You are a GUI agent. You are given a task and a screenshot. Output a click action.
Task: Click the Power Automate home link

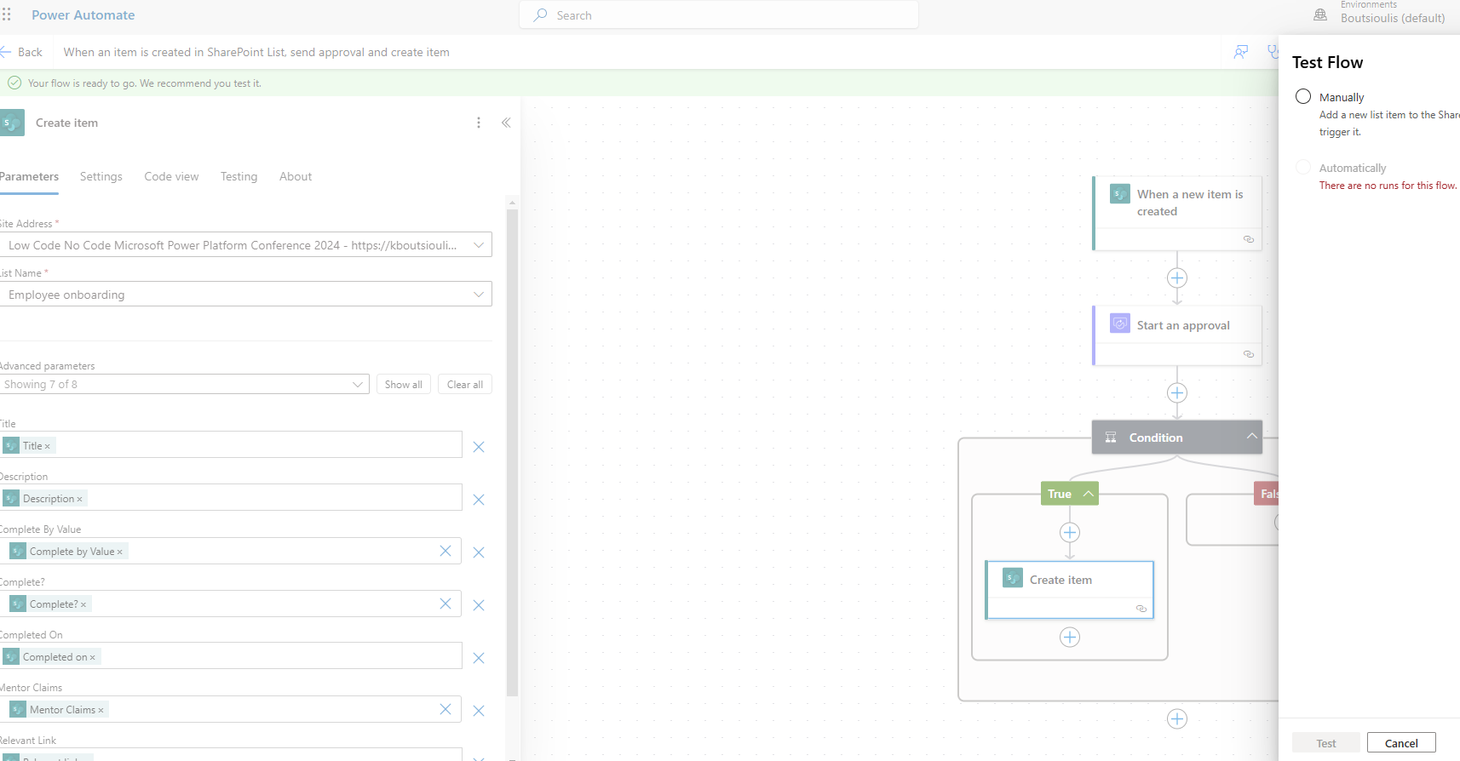click(83, 15)
